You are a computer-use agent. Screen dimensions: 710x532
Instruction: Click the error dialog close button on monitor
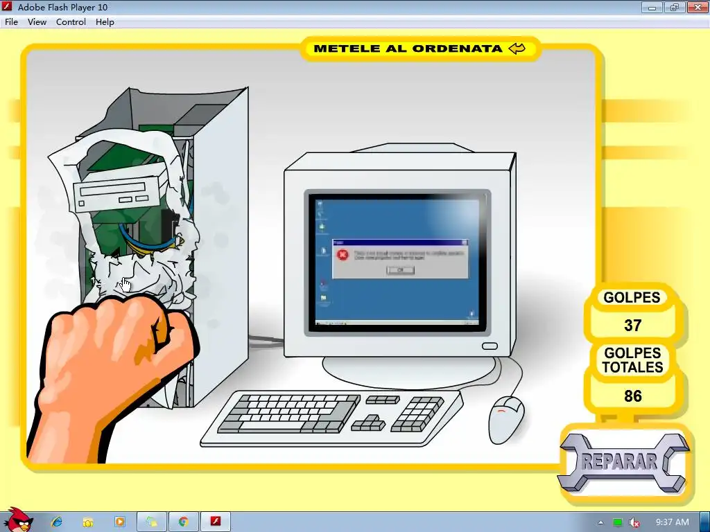(x=464, y=242)
